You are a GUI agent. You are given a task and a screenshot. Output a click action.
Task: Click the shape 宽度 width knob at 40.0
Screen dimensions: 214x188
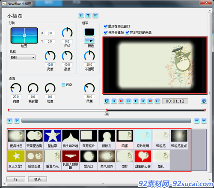[x=50, y=56]
